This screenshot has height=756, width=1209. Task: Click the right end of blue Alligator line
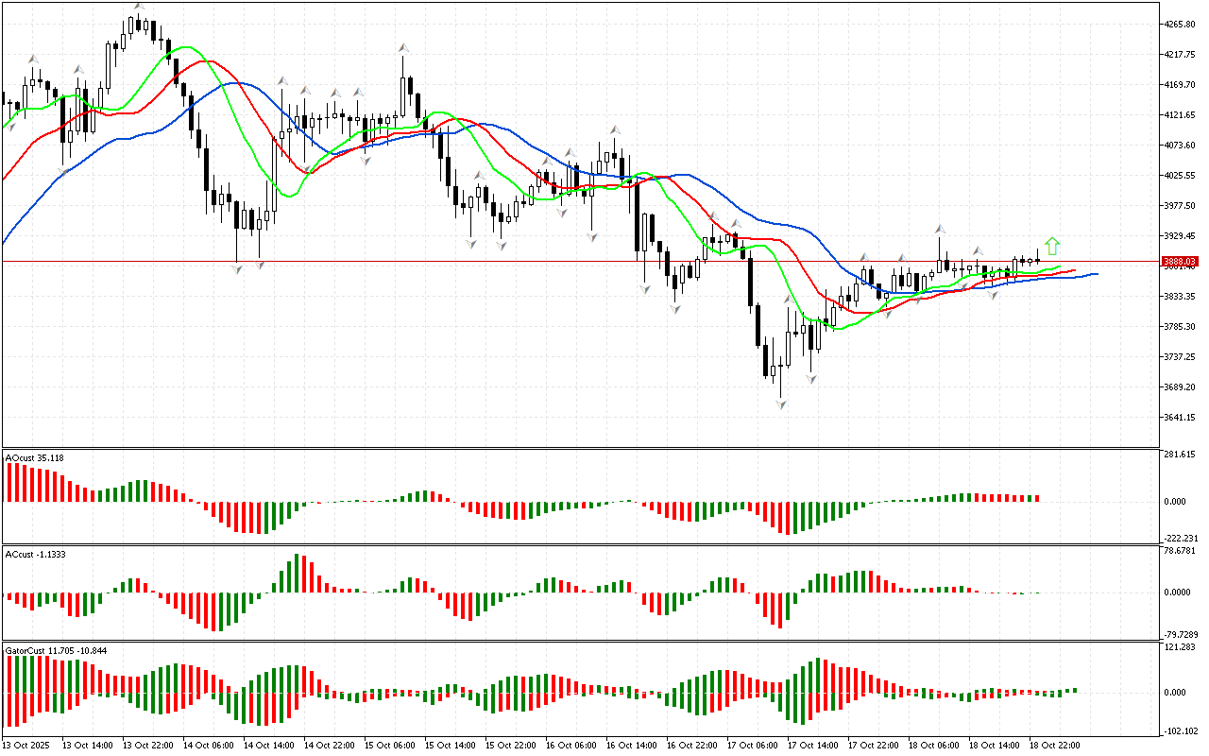tap(1096, 274)
